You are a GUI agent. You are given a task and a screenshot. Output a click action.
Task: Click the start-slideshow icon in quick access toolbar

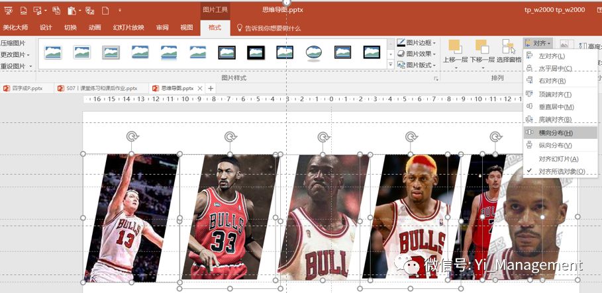[9, 11]
